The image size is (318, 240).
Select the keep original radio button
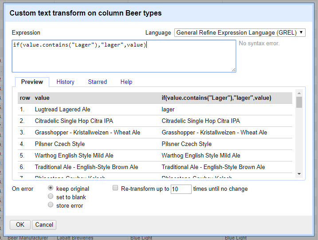51,188
